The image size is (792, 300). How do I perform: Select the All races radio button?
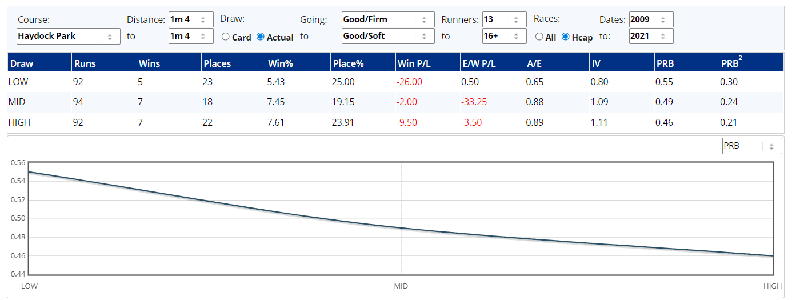tap(538, 37)
